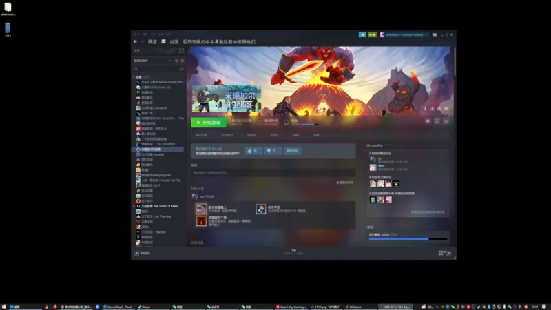This screenshot has width=551, height=310.
Task: Open the Store Page game sub-tab
Action: click(201, 135)
